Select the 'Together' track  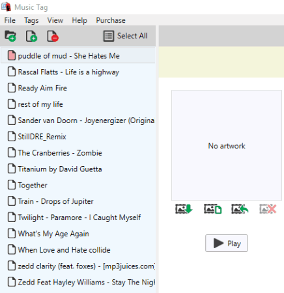78,185
